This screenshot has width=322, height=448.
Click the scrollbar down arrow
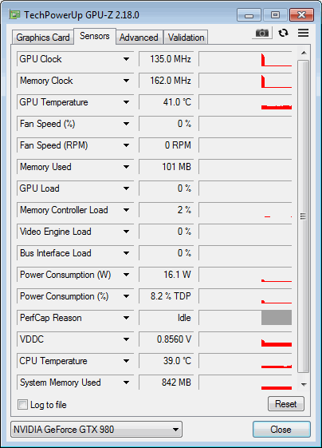tap(304, 385)
